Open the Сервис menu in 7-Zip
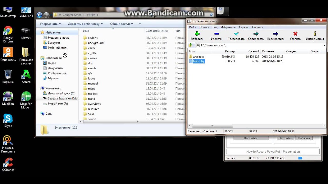This screenshot has width=328, height=184. coord(244,27)
